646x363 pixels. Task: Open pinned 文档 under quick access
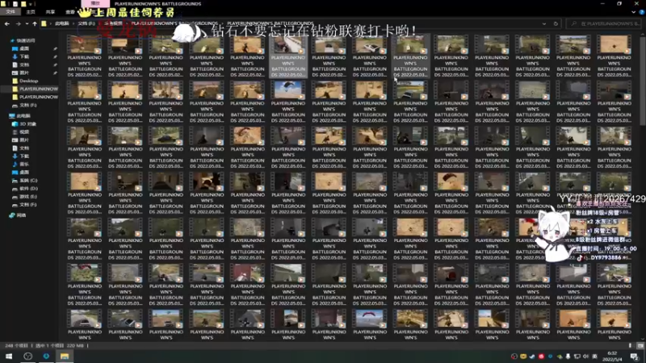pyautogui.click(x=24, y=65)
